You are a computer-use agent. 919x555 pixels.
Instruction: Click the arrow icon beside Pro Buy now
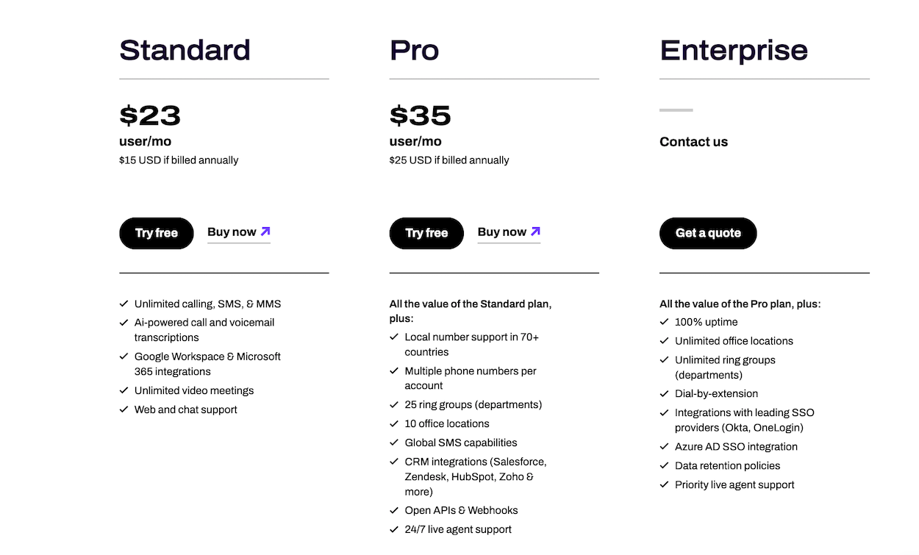[x=535, y=232]
